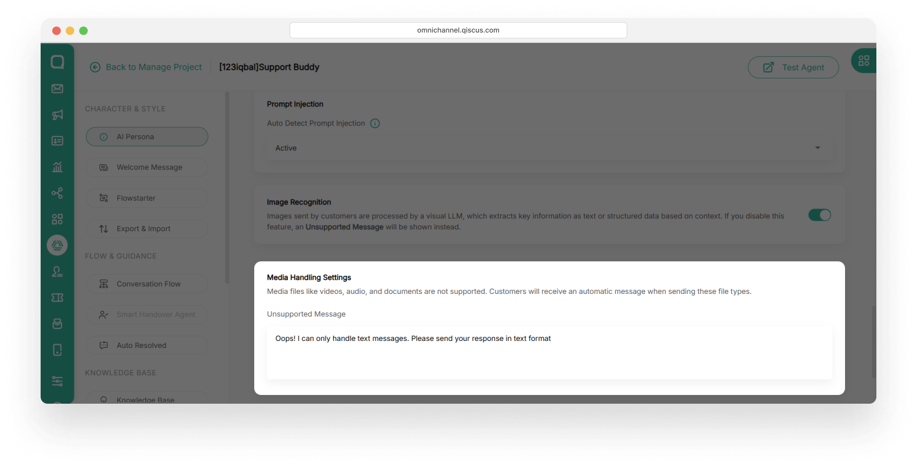Open the storage box icon in sidebar
This screenshot has height=467, width=917.
click(57, 324)
